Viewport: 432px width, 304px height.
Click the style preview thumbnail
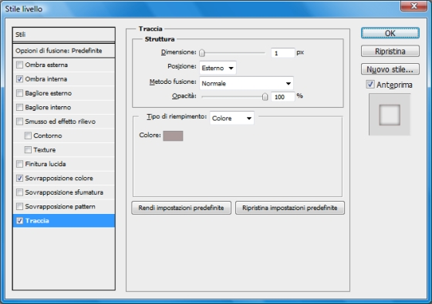pyautogui.click(x=390, y=115)
